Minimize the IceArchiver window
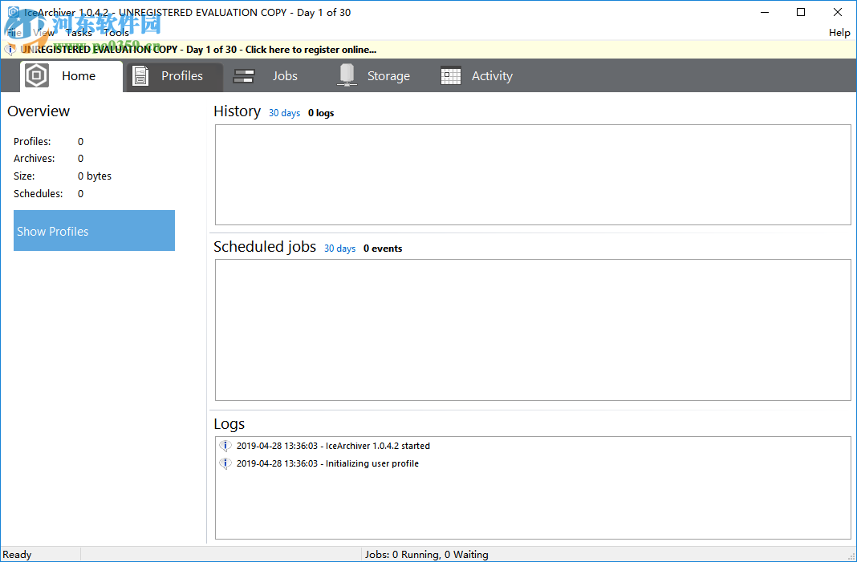This screenshot has width=857, height=562. (764, 12)
